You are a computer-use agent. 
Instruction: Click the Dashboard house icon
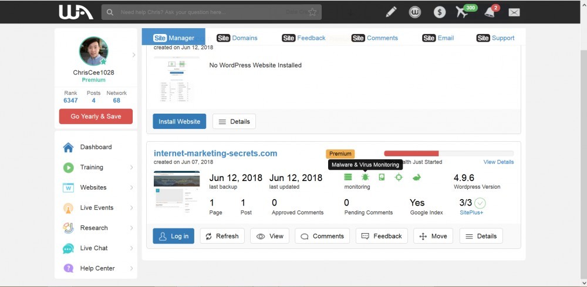coord(68,147)
